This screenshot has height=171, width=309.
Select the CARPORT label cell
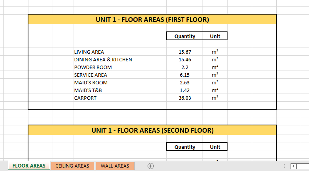[85, 98]
